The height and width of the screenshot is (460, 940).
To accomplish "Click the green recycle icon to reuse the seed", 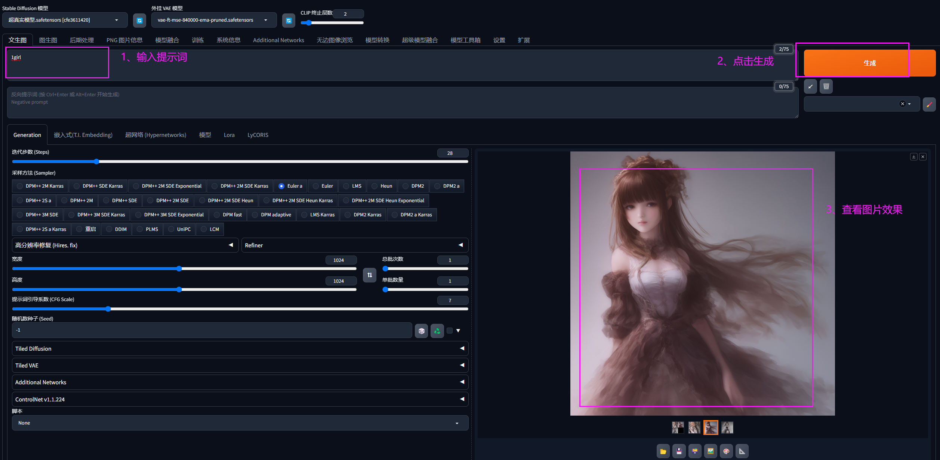I will click(437, 331).
